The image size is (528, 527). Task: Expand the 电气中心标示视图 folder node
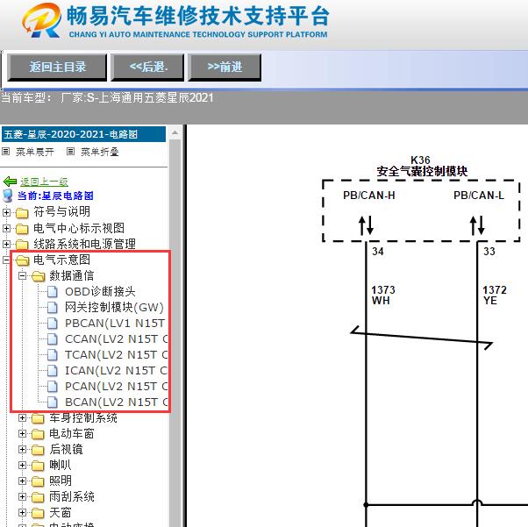(6, 228)
